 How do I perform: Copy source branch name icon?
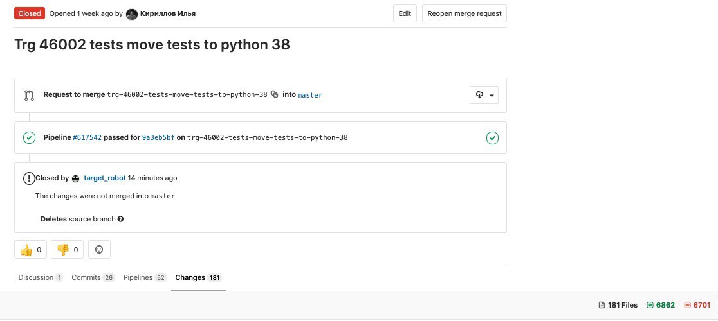274,94
